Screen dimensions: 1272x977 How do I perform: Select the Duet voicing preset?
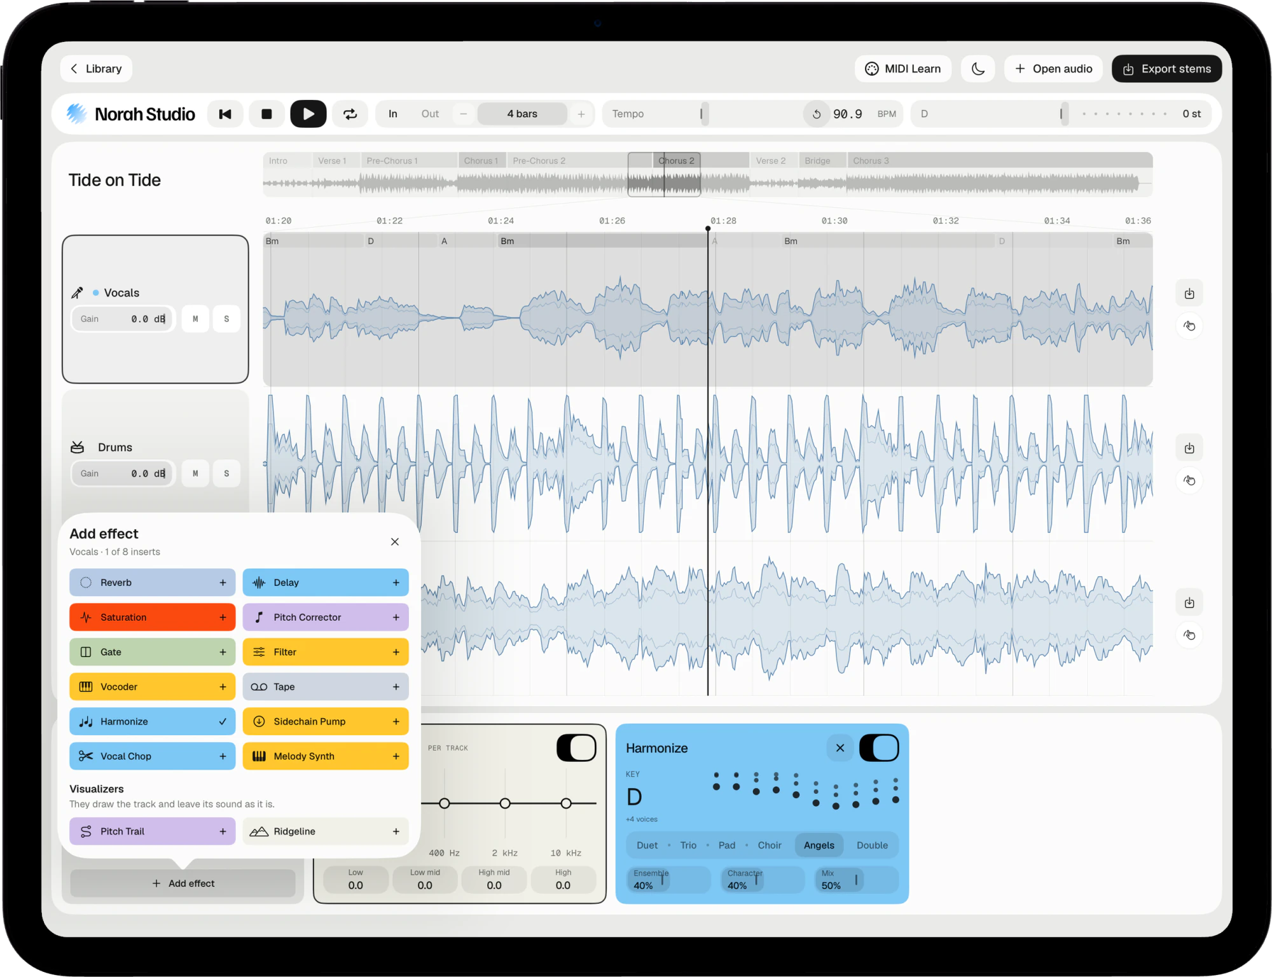click(x=647, y=845)
